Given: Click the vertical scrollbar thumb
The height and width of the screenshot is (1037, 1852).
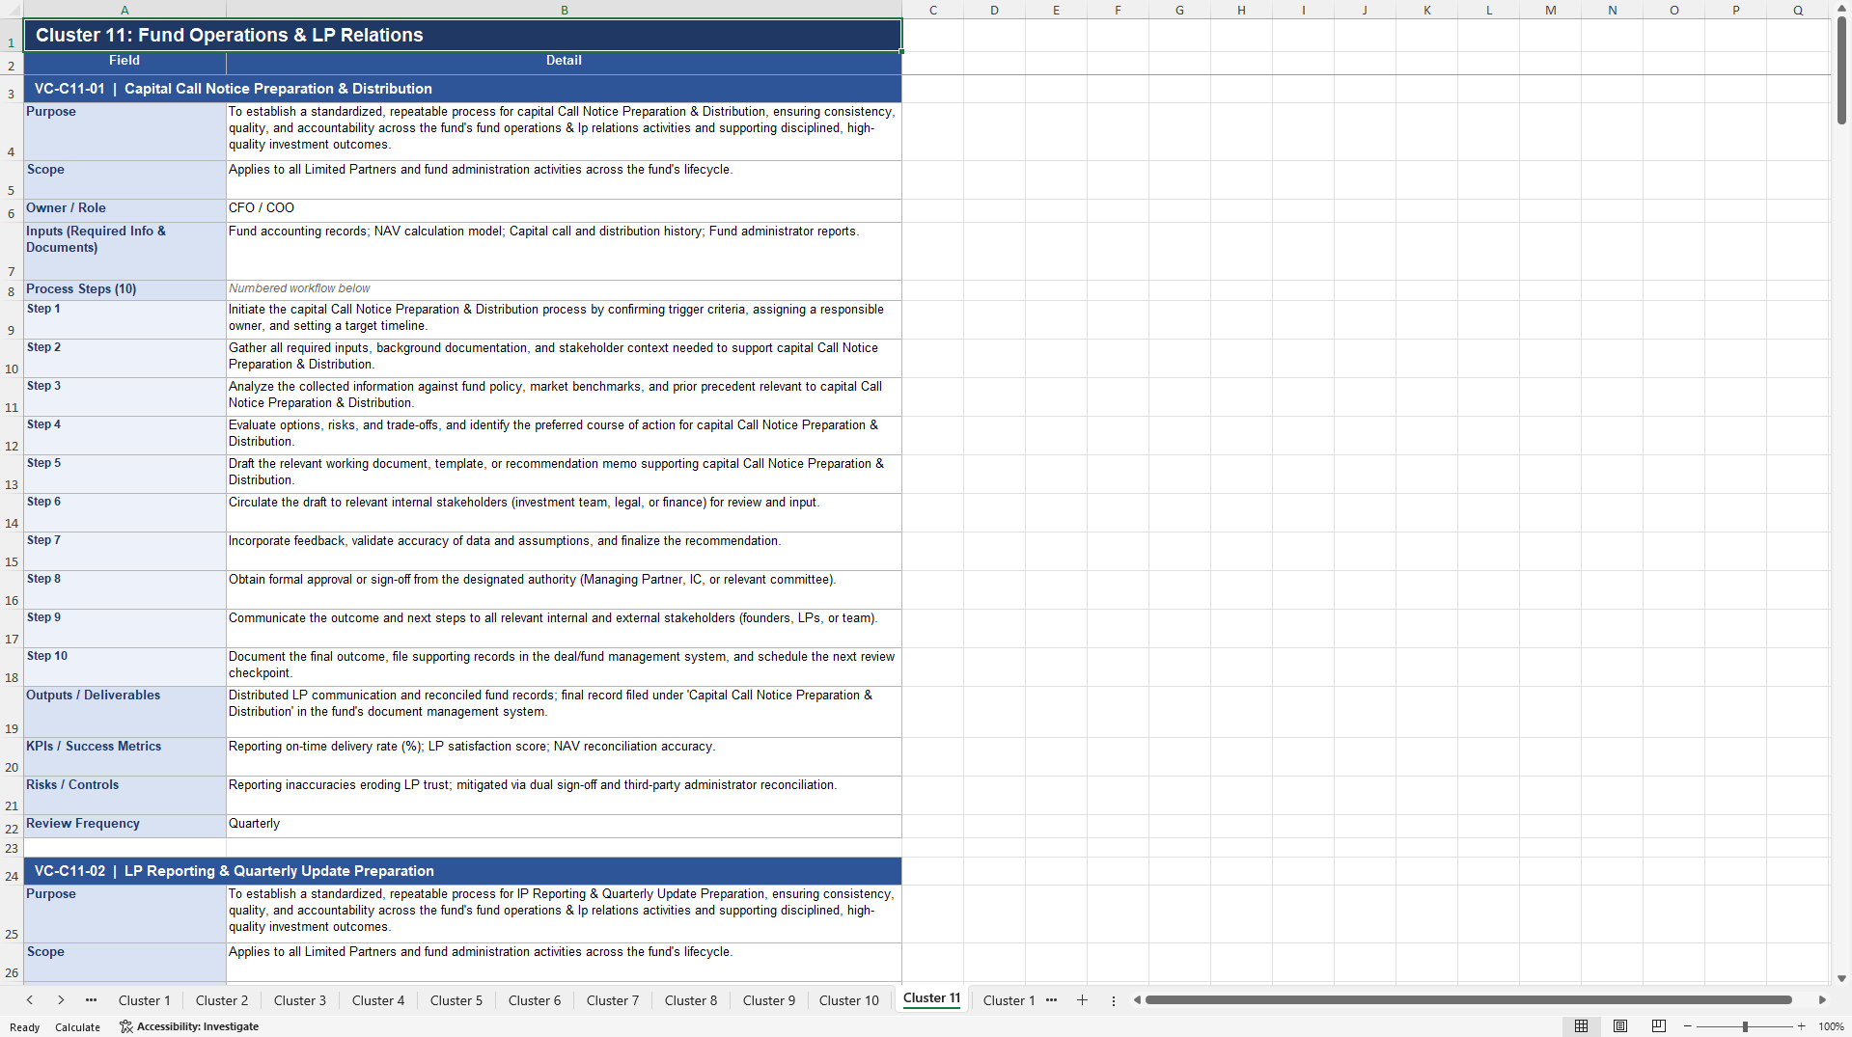Looking at the screenshot, I should [x=1841, y=69].
